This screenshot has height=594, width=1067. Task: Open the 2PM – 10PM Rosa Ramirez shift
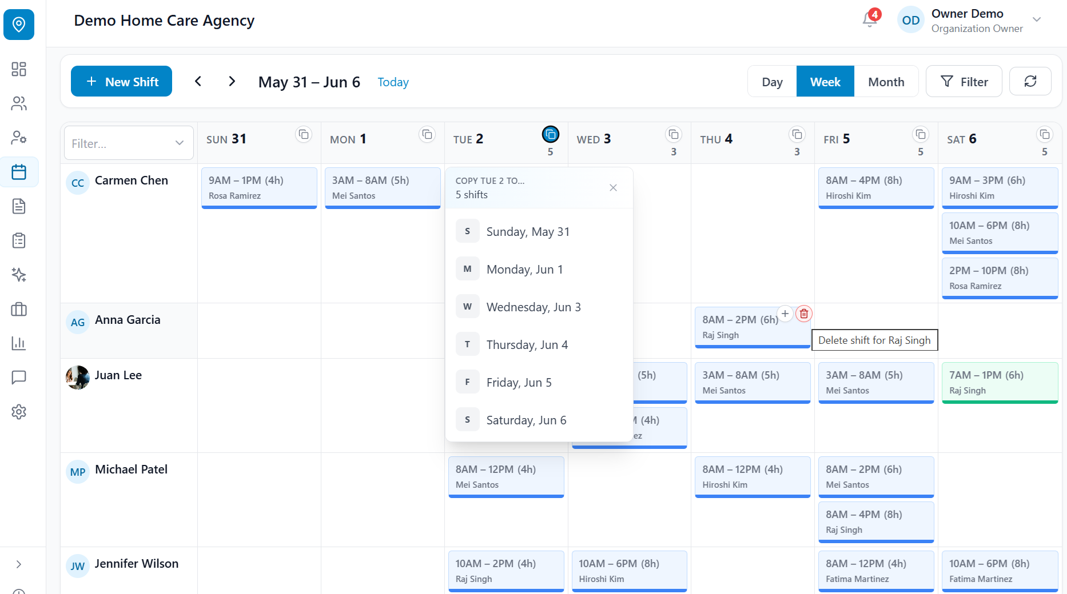pos(1000,278)
